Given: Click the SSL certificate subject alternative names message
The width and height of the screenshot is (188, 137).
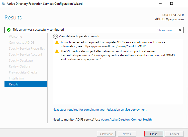Looking at the screenshot, I should [118, 55].
